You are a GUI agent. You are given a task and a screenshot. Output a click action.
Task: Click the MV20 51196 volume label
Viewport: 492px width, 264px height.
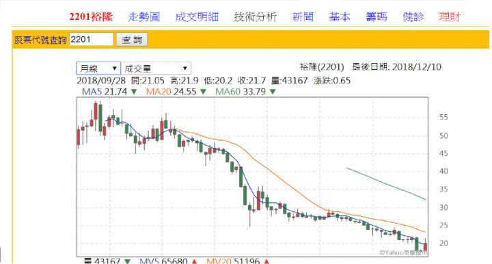(233, 261)
